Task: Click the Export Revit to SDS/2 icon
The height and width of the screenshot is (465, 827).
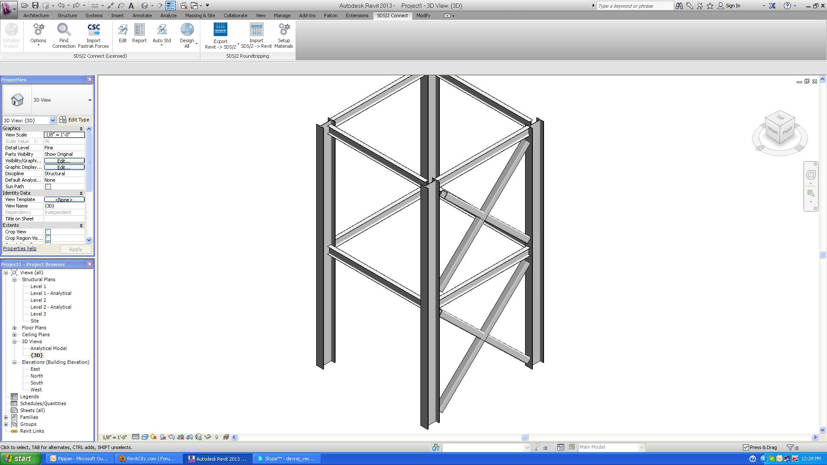Action: click(220, 30)
